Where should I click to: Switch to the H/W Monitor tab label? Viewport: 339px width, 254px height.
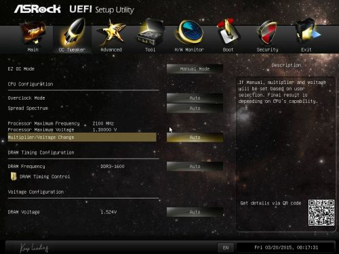189,49
